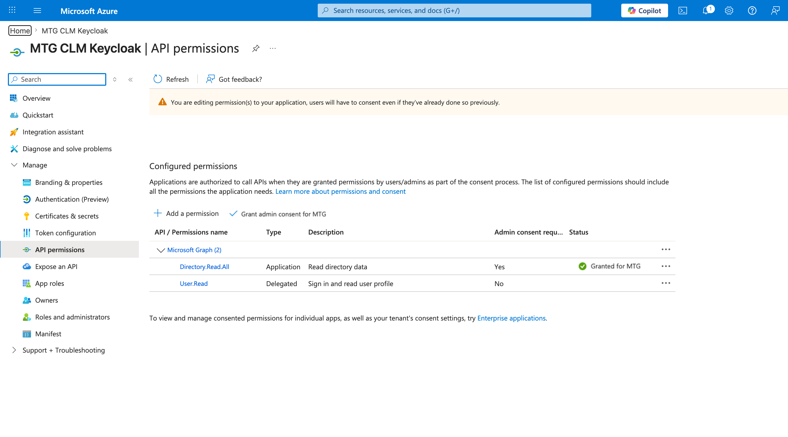The height and width of the screenshot is (437, 788).
Task: Click the API / Permissions name column header
Action: pyautogui.click(x=191, y=232)
